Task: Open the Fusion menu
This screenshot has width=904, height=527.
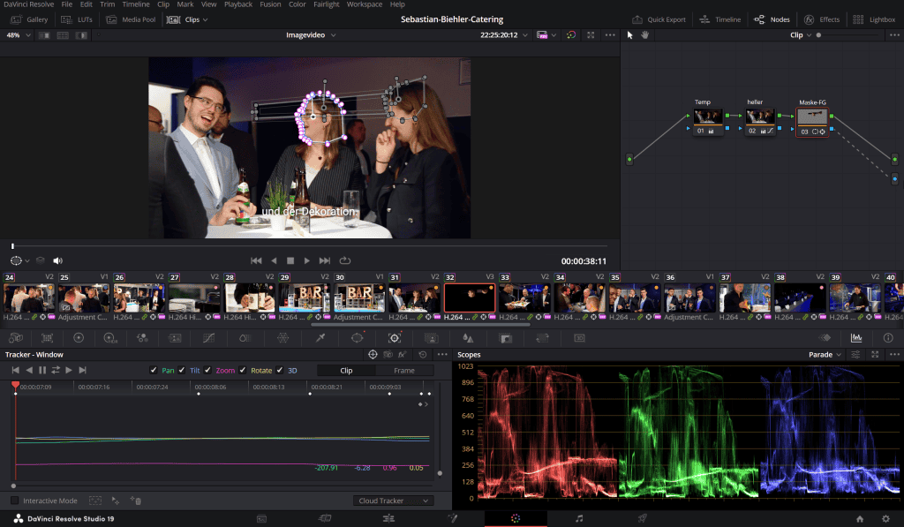Action: pyautogui.click(x=270, y=4)
